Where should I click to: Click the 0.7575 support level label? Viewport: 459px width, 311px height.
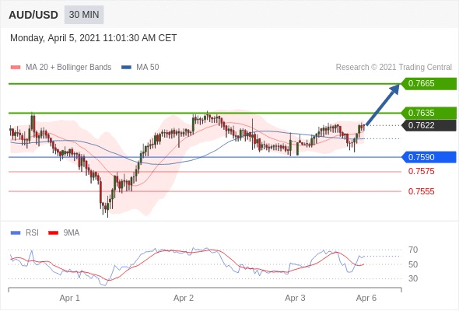click(421, 172)
